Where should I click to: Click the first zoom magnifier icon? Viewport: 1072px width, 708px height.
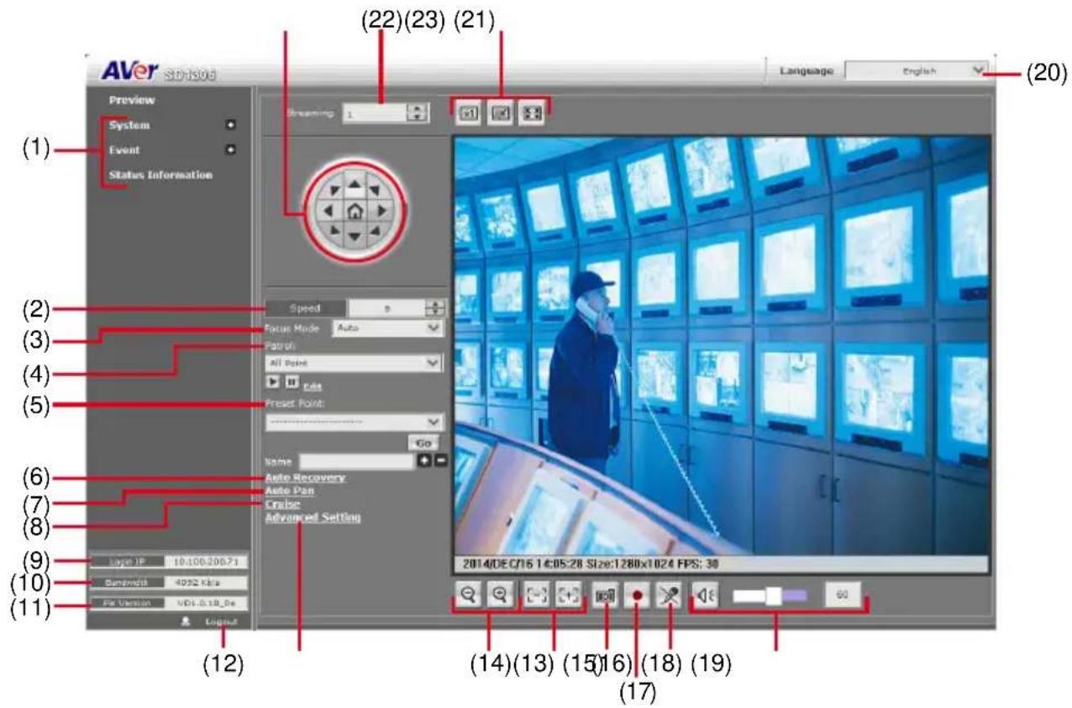[x=468, y=595]
